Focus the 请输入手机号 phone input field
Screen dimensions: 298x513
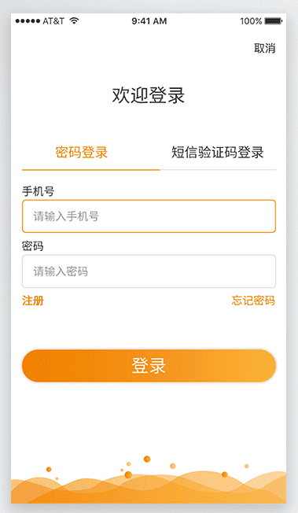click(149, 216)
